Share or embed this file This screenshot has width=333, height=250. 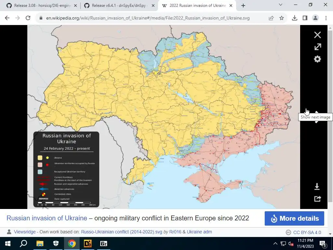(x=317, y=199)
